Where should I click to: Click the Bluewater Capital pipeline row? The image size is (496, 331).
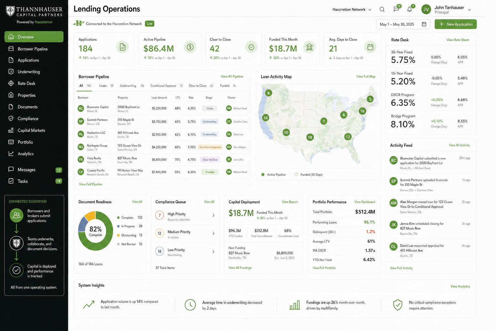pos(162,109)
